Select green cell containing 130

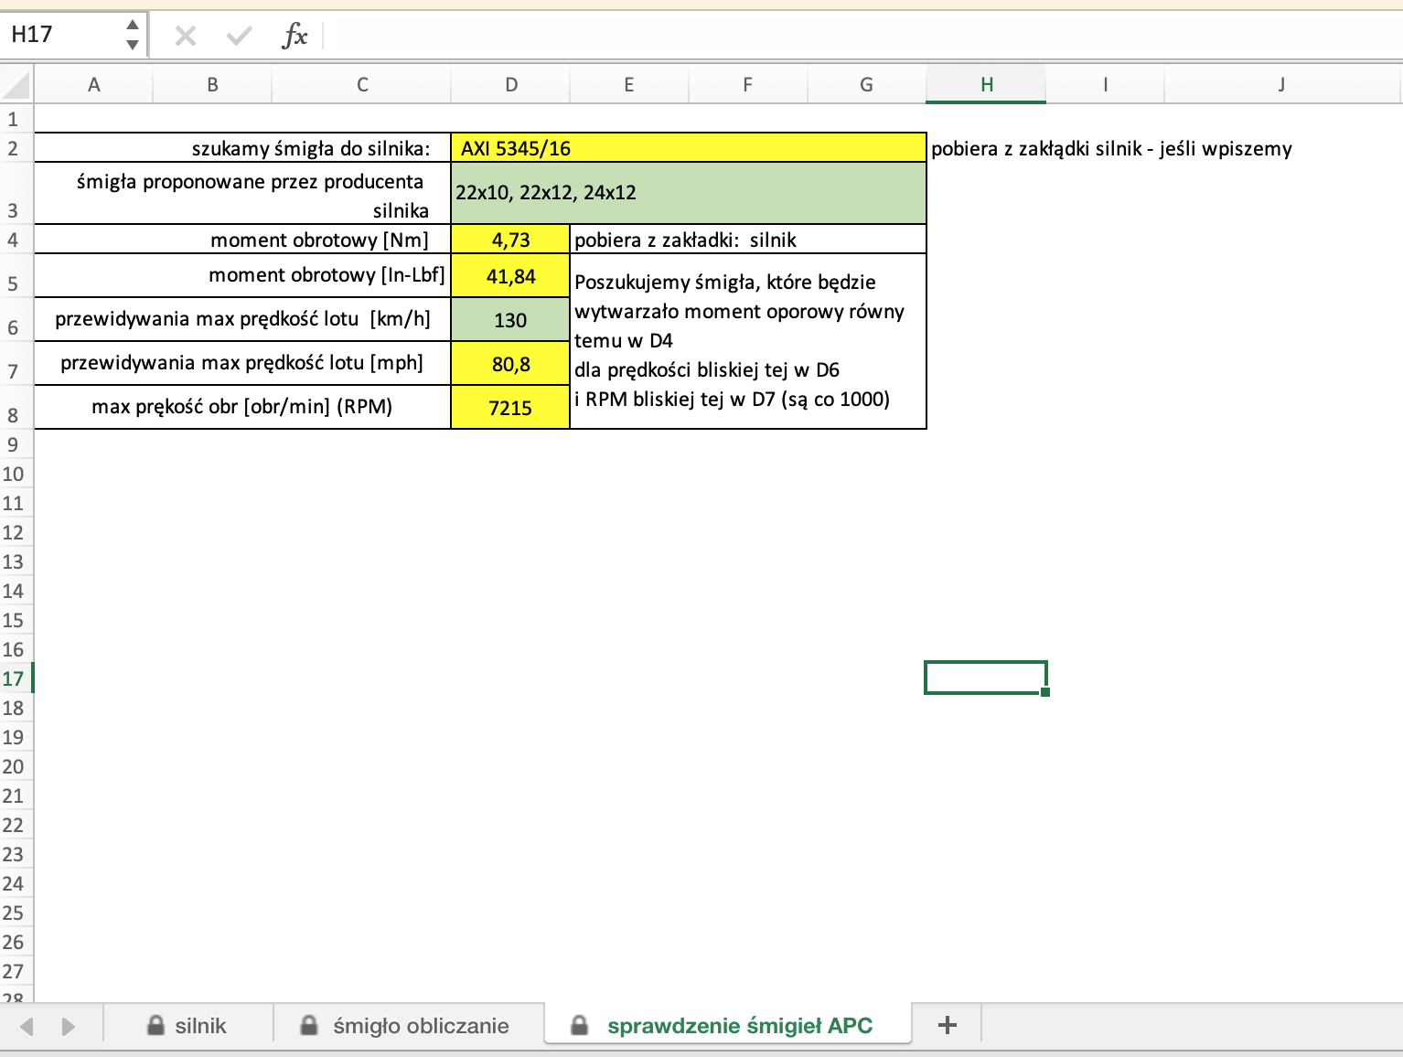pyautogui.click(x=510, y=320)
